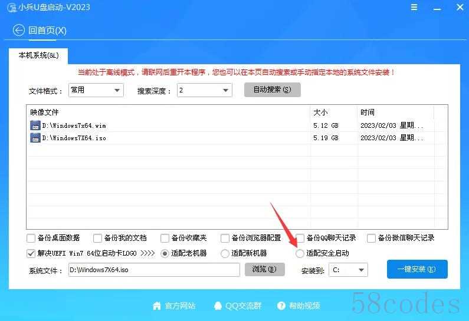469x321 pixels.
Task: Minimize the window
Action: 437,8
